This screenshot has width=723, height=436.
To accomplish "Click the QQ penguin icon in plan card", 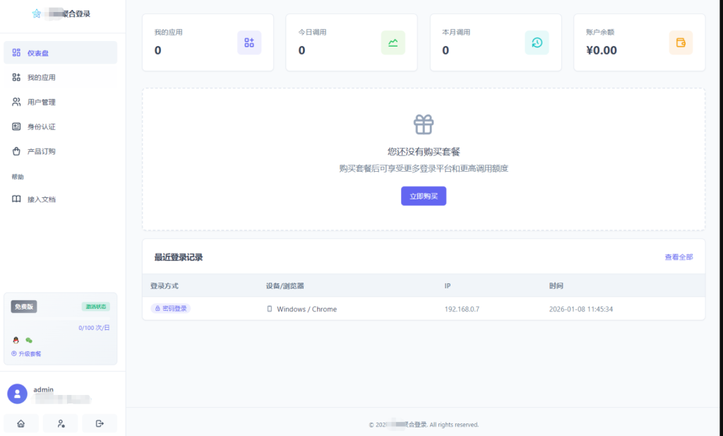I will point(17,340).
